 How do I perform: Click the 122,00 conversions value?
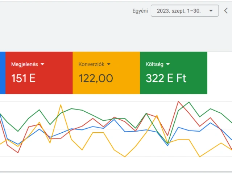tap(96, 78)
